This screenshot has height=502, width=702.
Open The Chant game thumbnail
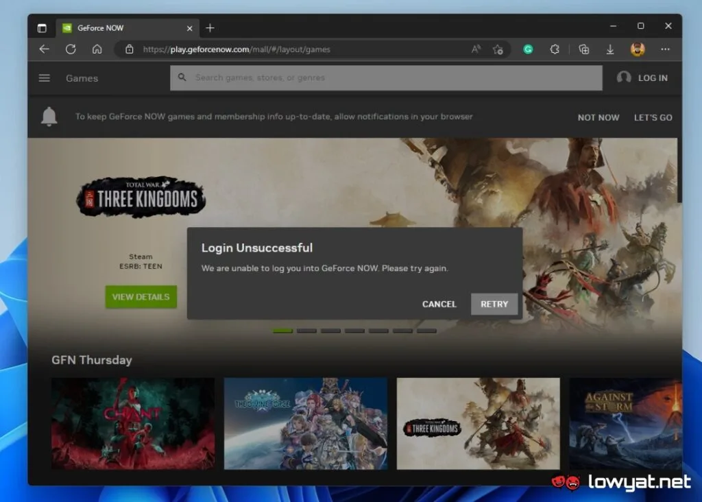pyautogui.click(x=133, y=424)
